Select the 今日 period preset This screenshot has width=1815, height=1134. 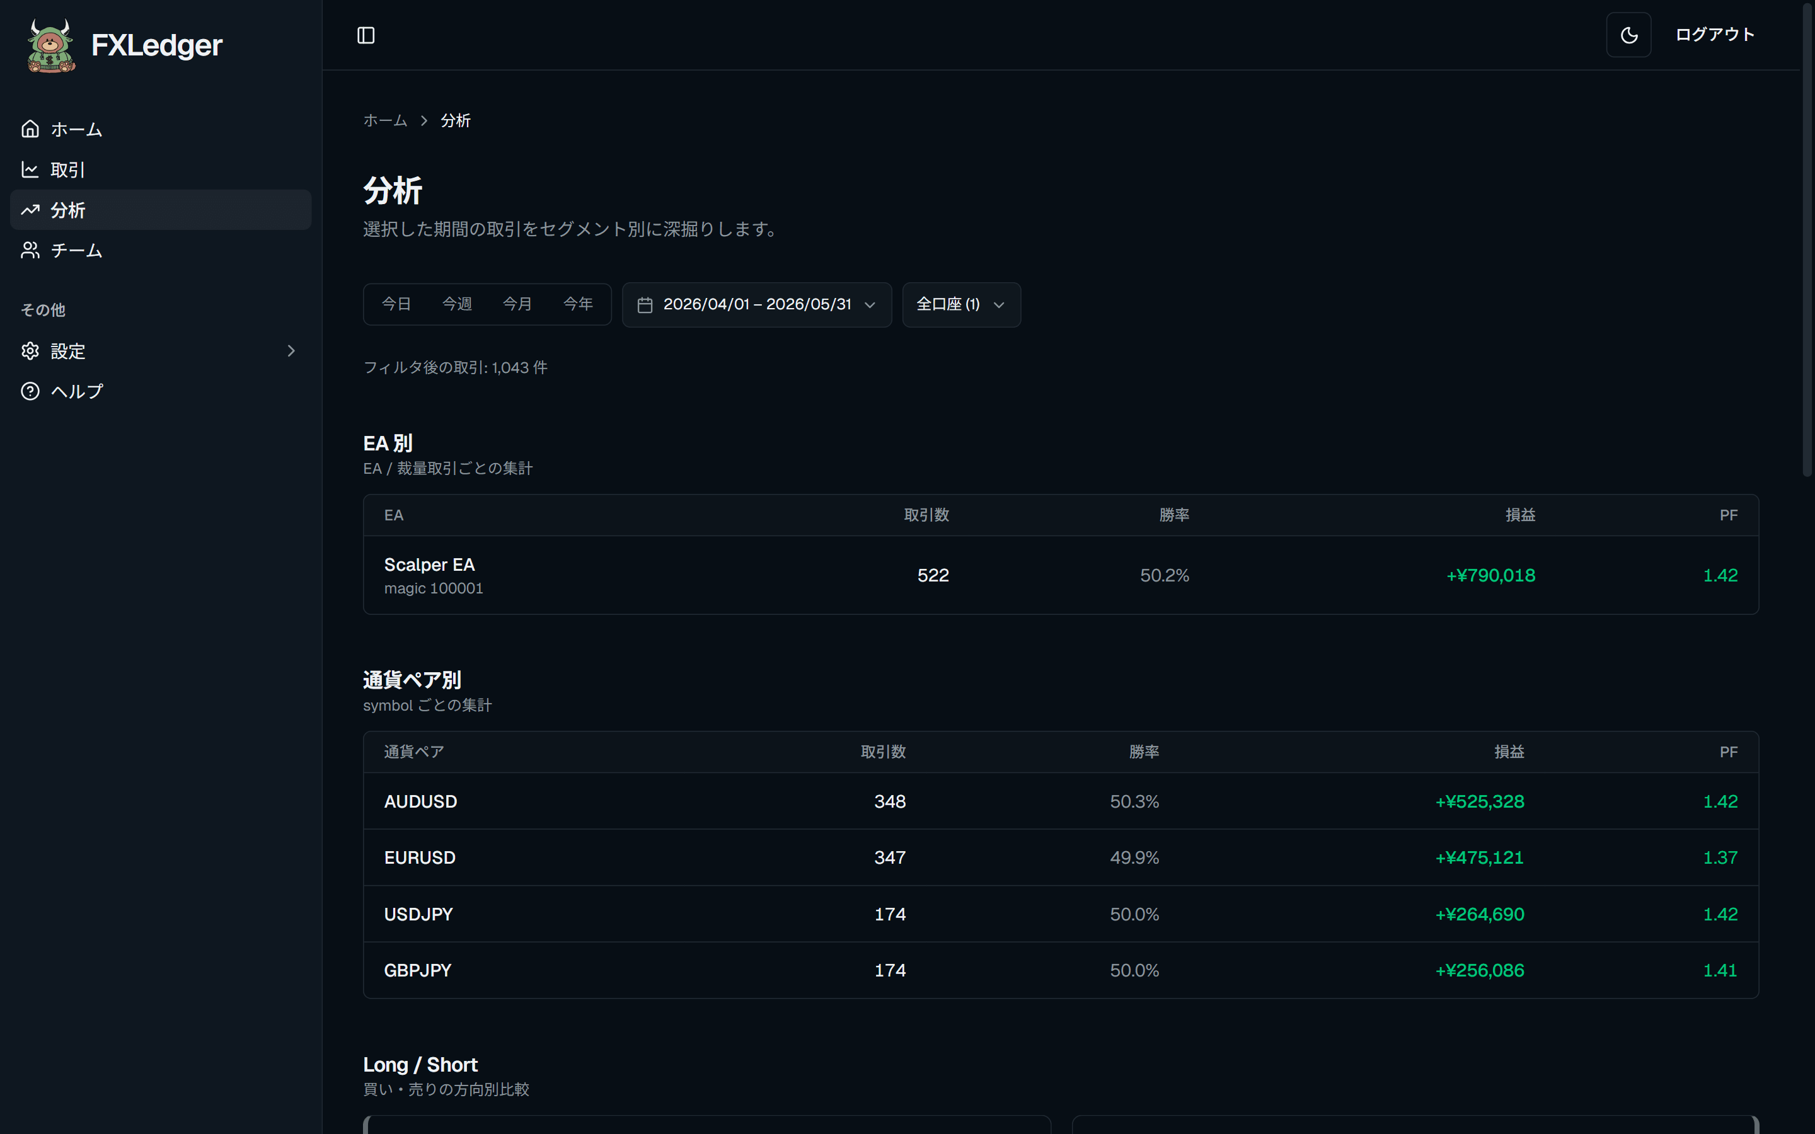coord(396,304)
